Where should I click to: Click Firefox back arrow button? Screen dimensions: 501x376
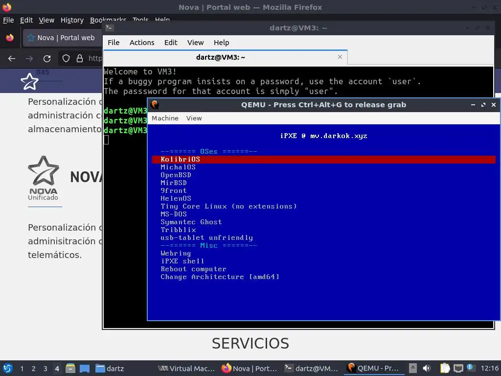12,59
